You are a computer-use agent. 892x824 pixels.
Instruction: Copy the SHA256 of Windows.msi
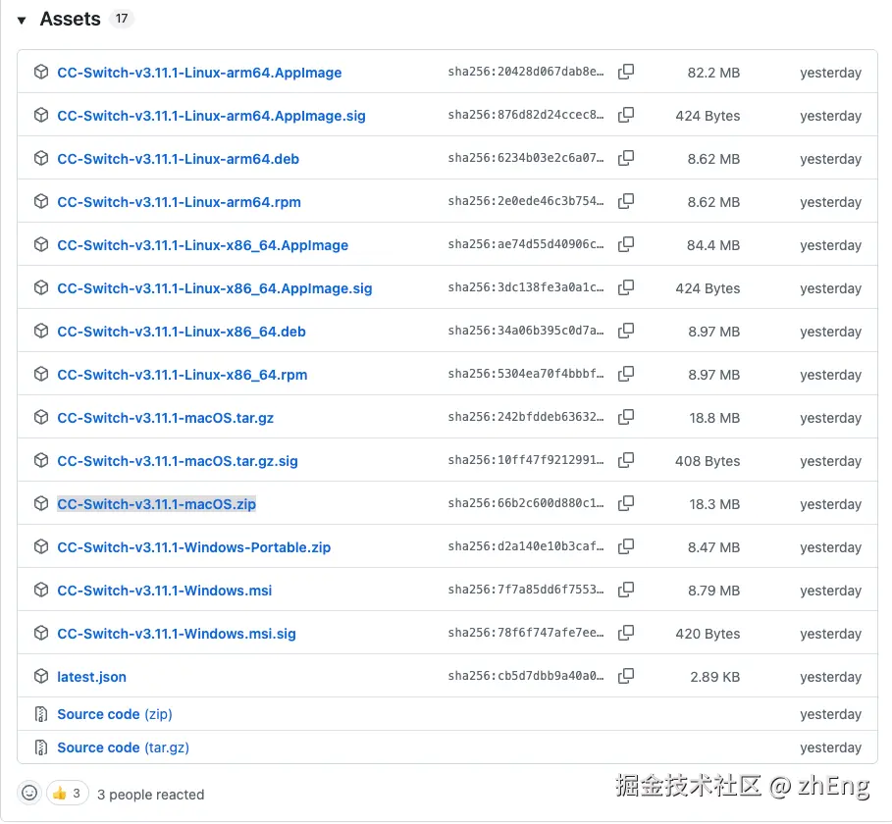coord(626,590)
